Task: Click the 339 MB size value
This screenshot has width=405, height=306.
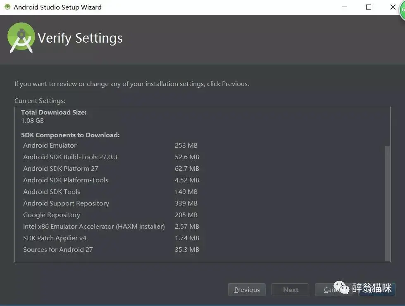Action: coord(186,203)
